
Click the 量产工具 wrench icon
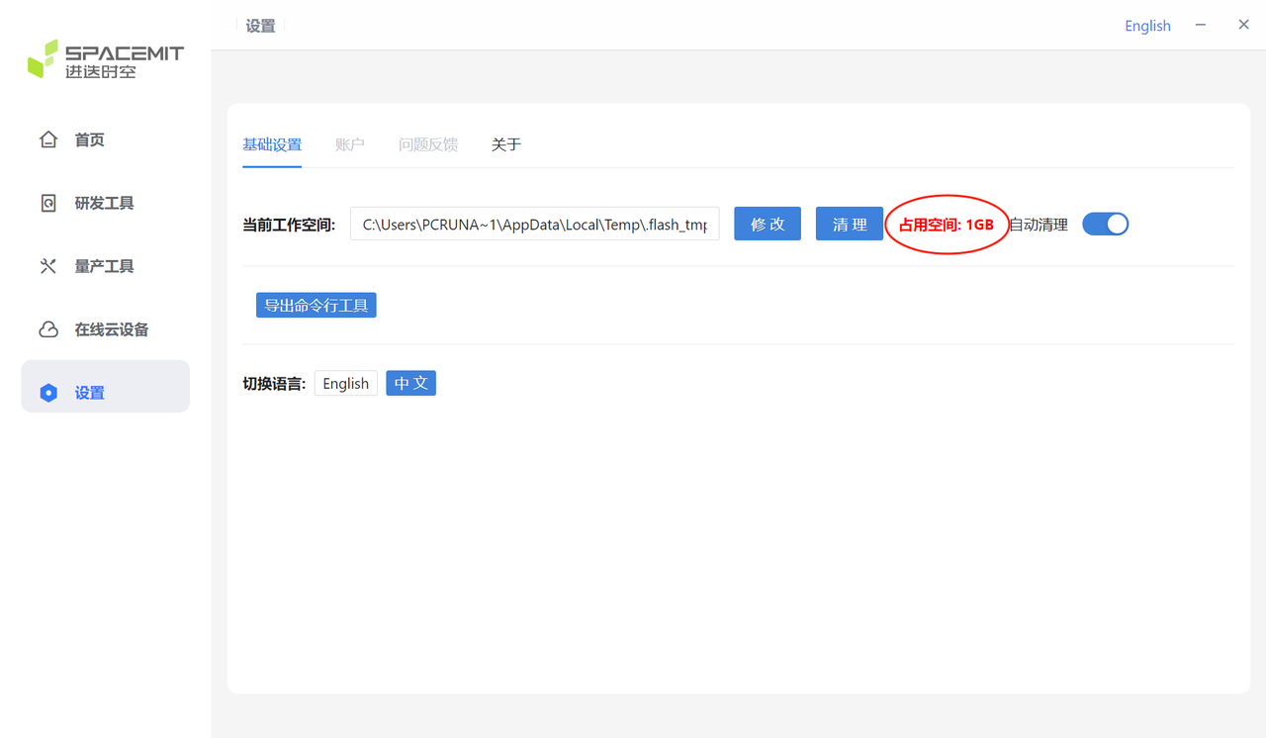click(48, 266)
